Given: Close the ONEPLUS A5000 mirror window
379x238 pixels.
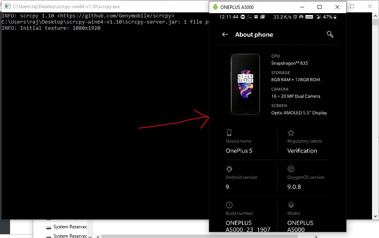Looking at the screenshot, I should click(x=337, y=7).
